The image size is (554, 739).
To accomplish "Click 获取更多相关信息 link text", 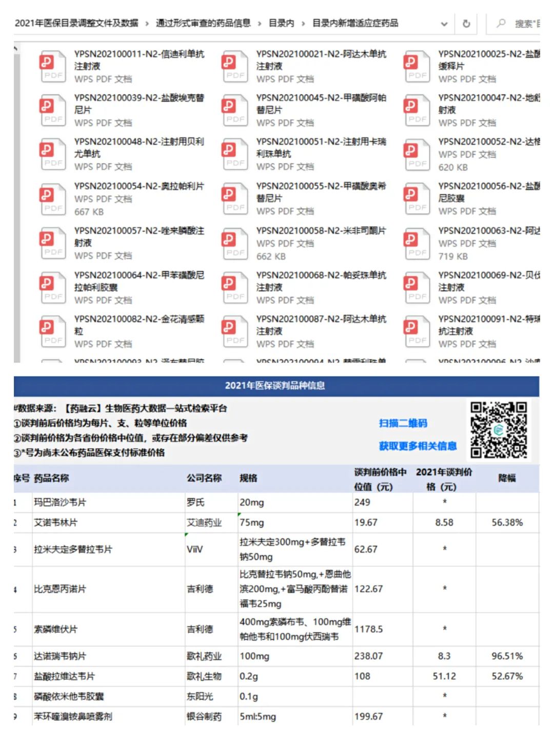I will pos(418,446).
